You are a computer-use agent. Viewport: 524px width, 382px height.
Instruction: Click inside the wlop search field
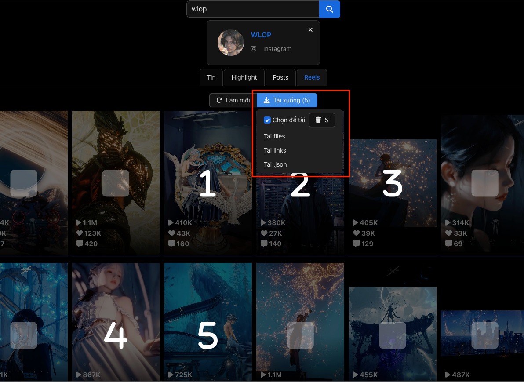point(253,9)
